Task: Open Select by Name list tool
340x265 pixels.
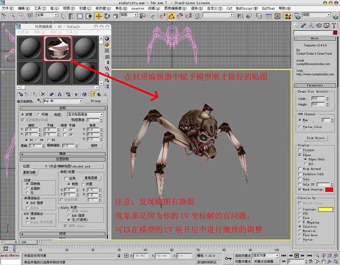Action: pyautogui.click(x=71, y=16)
